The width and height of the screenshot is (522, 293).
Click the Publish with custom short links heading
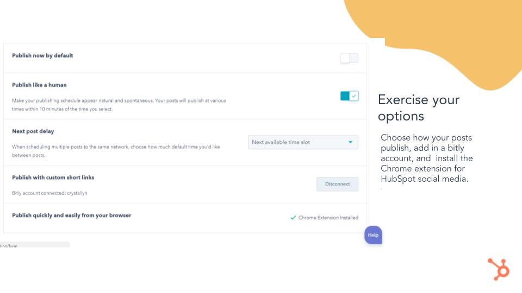53,177
